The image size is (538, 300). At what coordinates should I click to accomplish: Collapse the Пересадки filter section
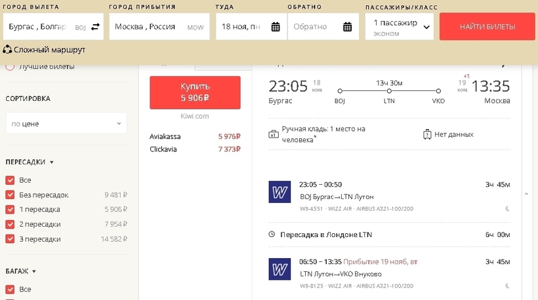pos(52,162)
